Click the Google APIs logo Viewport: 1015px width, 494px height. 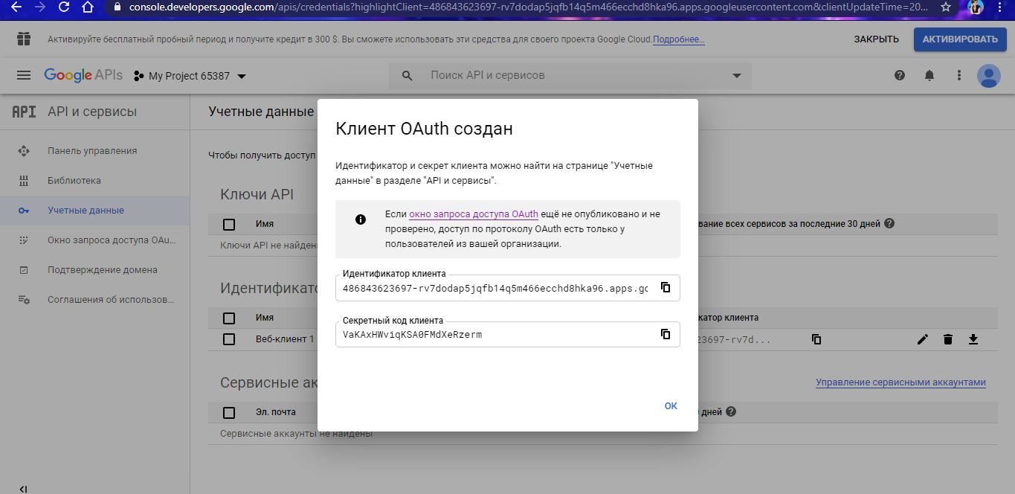click(83, 75)
